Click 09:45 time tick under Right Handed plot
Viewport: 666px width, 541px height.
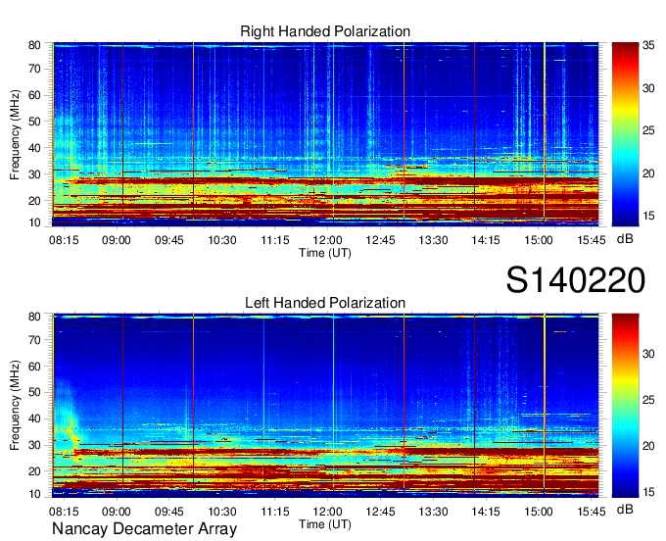(x=169, y=240)
